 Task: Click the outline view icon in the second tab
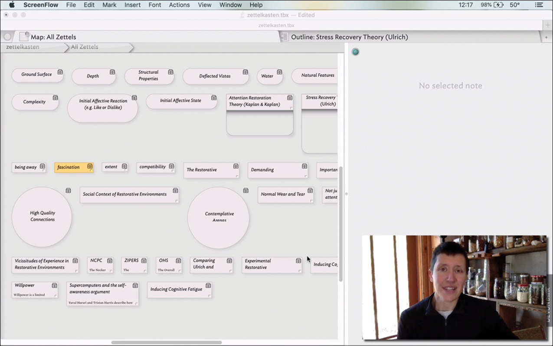(x=284, y=37)
